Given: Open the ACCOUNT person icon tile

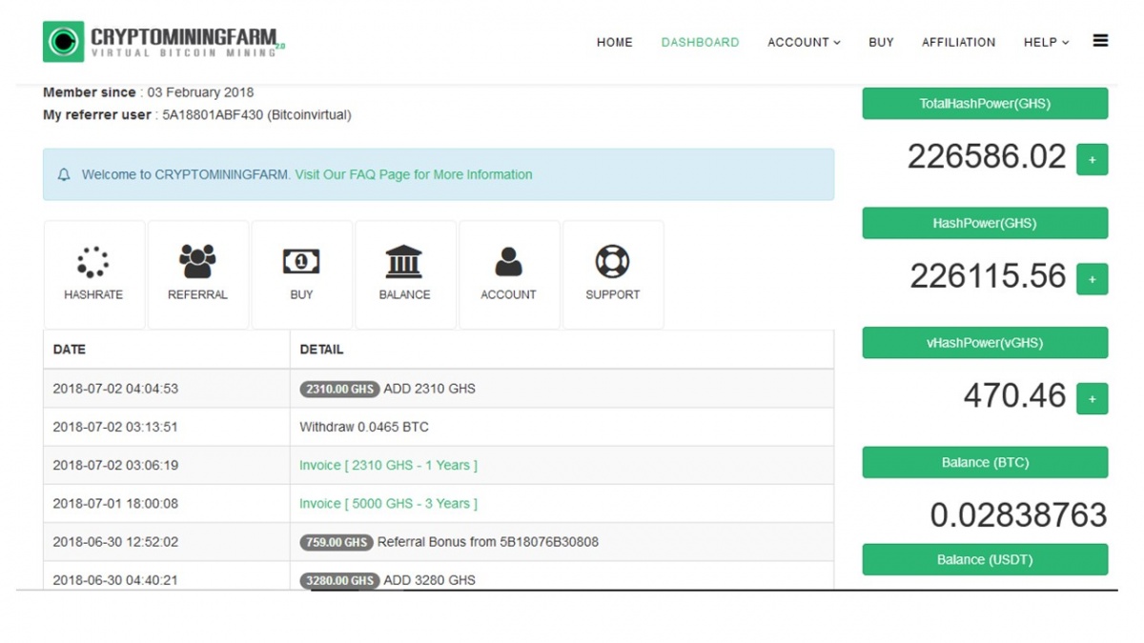Looking at the screenshot, I should click(509, 275).
